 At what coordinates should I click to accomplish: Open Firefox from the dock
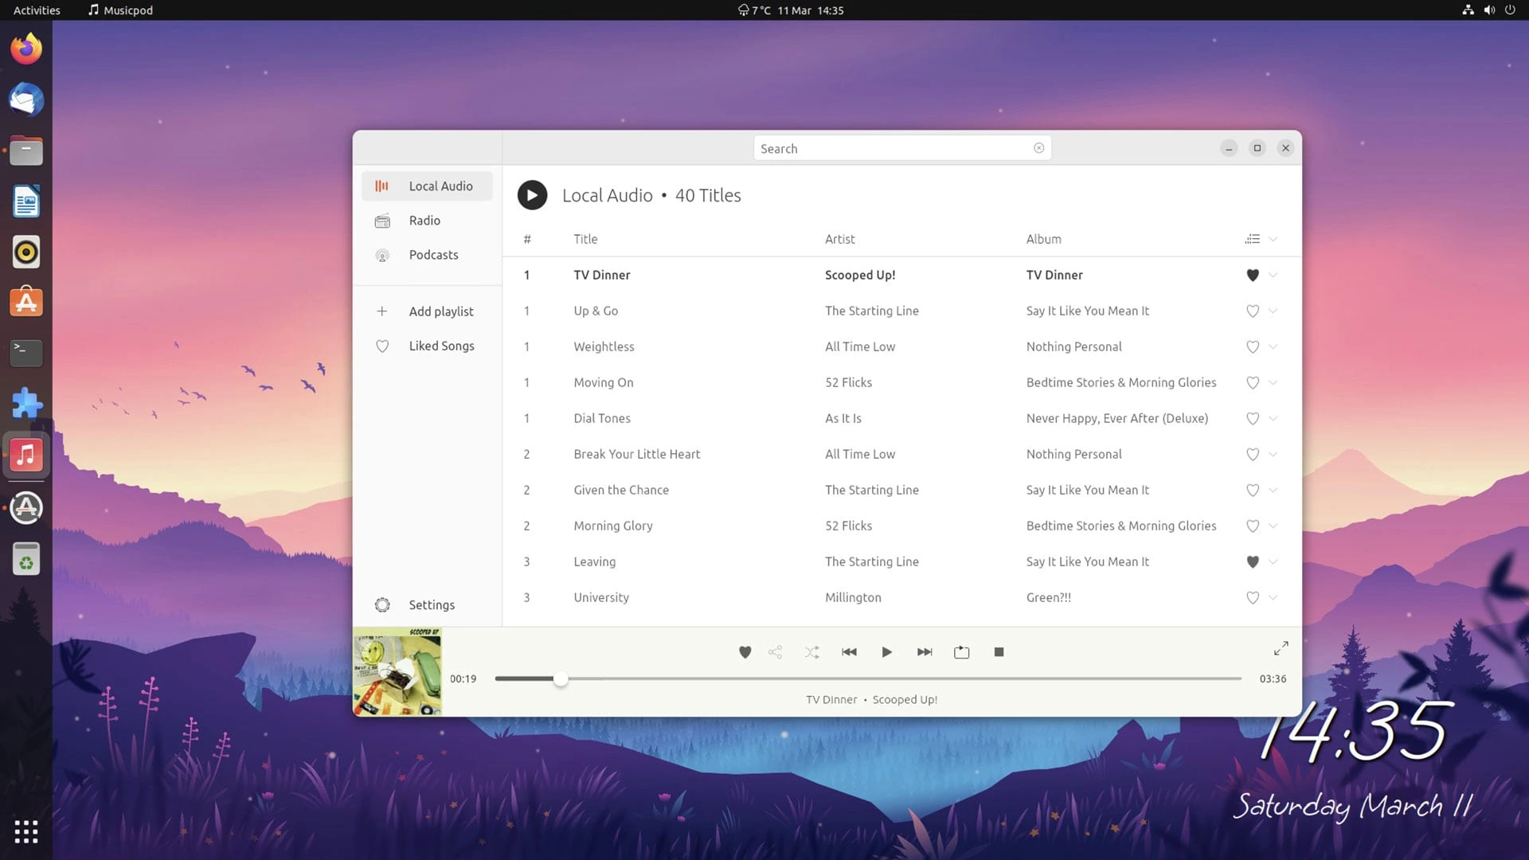(26, 49)
